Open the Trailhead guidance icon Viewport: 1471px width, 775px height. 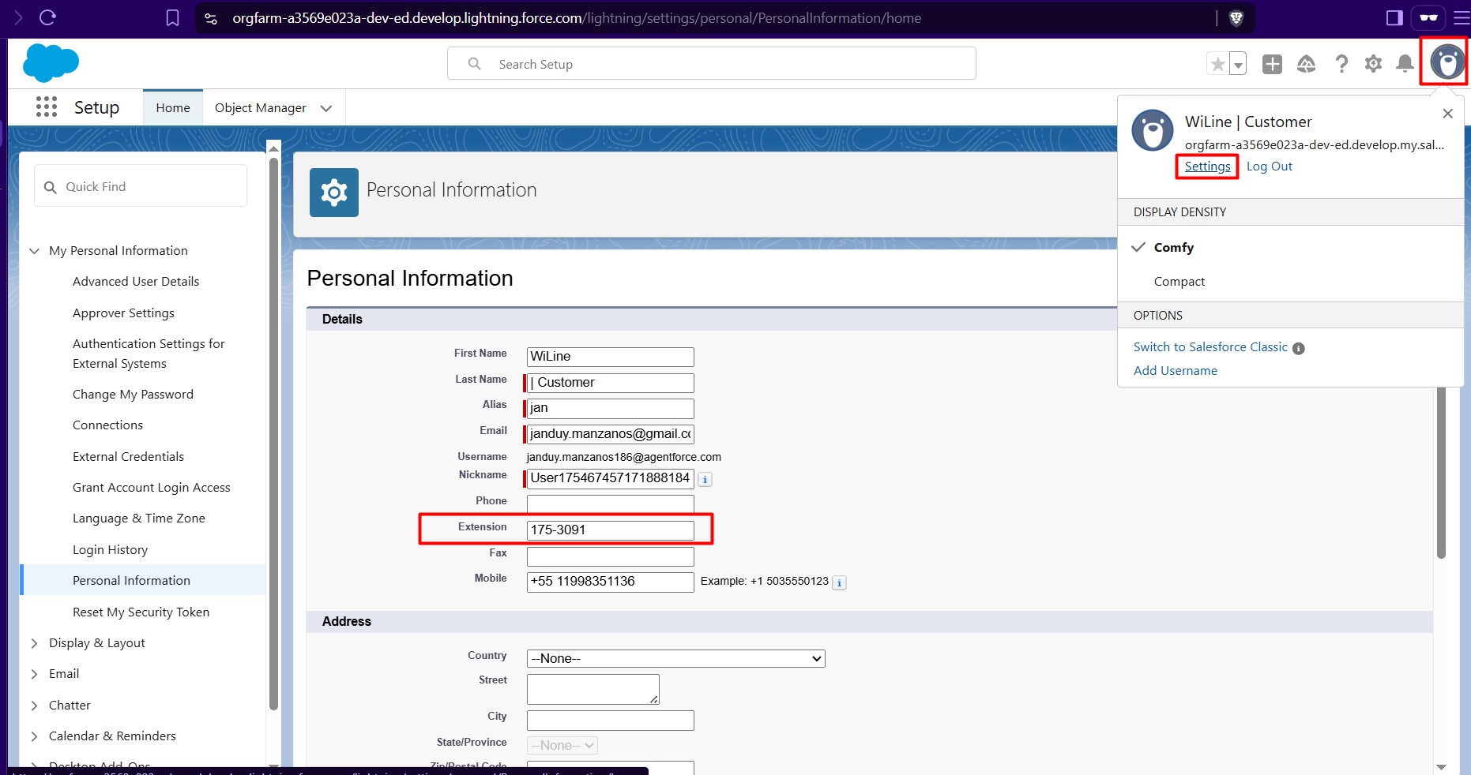tap(1306, 64)
